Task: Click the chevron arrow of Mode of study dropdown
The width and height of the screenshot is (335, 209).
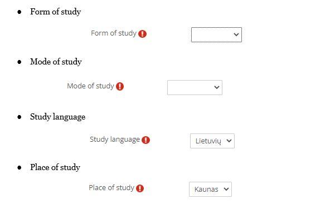Action: click(217, 87)
